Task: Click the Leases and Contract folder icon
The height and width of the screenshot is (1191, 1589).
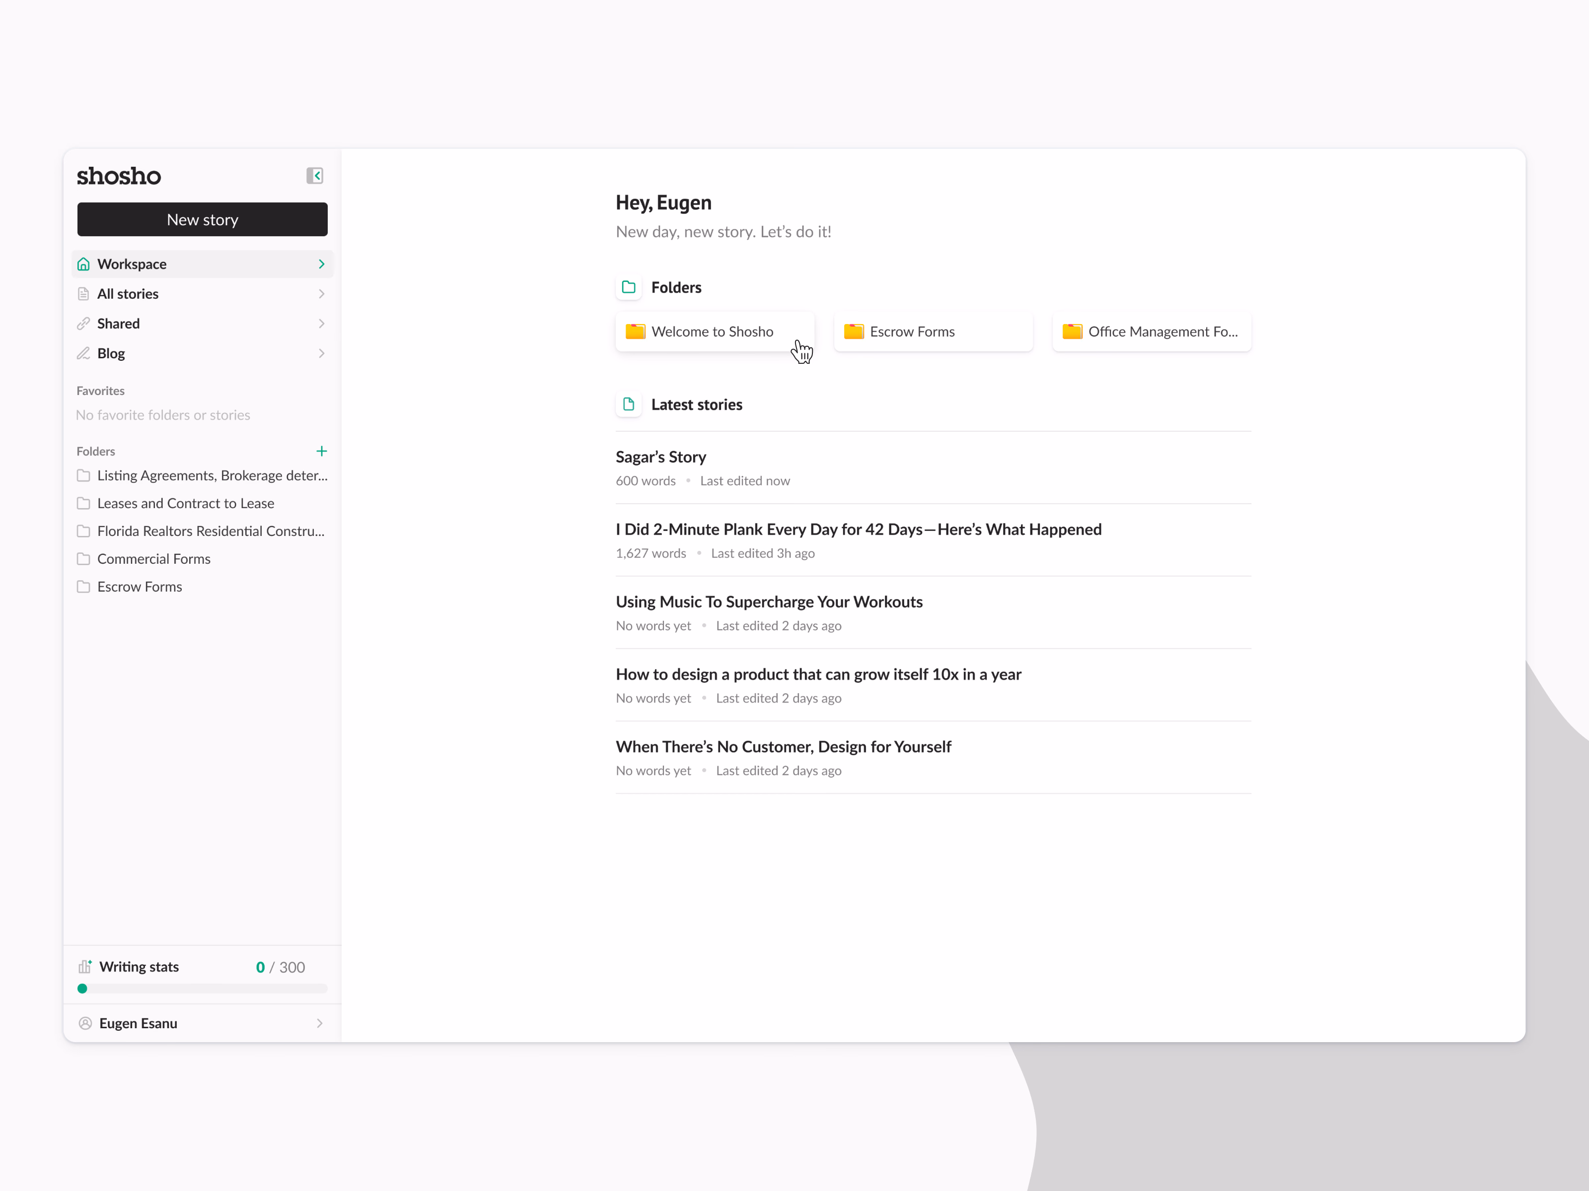Action: point(83,503)
